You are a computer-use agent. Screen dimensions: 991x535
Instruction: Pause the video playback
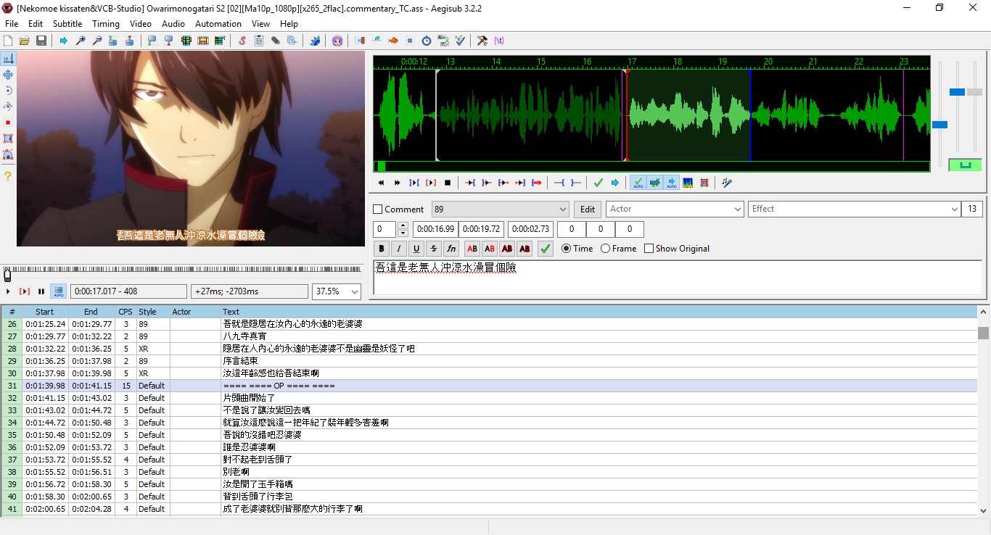pos(41,291)
